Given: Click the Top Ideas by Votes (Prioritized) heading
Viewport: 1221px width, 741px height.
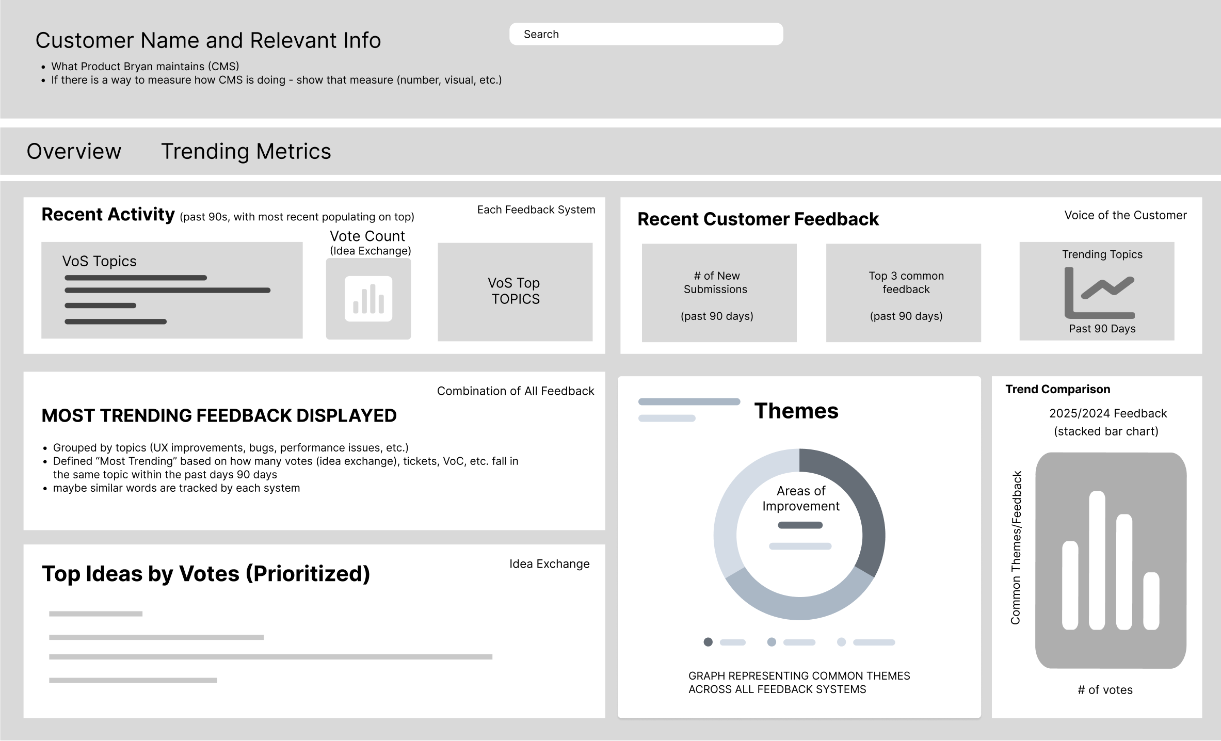Looking at the screenshot, I should 206,574.
